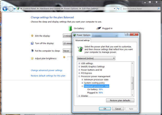Open Put the computer to sleep dropdown
This screenshot has height=115, width=162.
[67, 51]
